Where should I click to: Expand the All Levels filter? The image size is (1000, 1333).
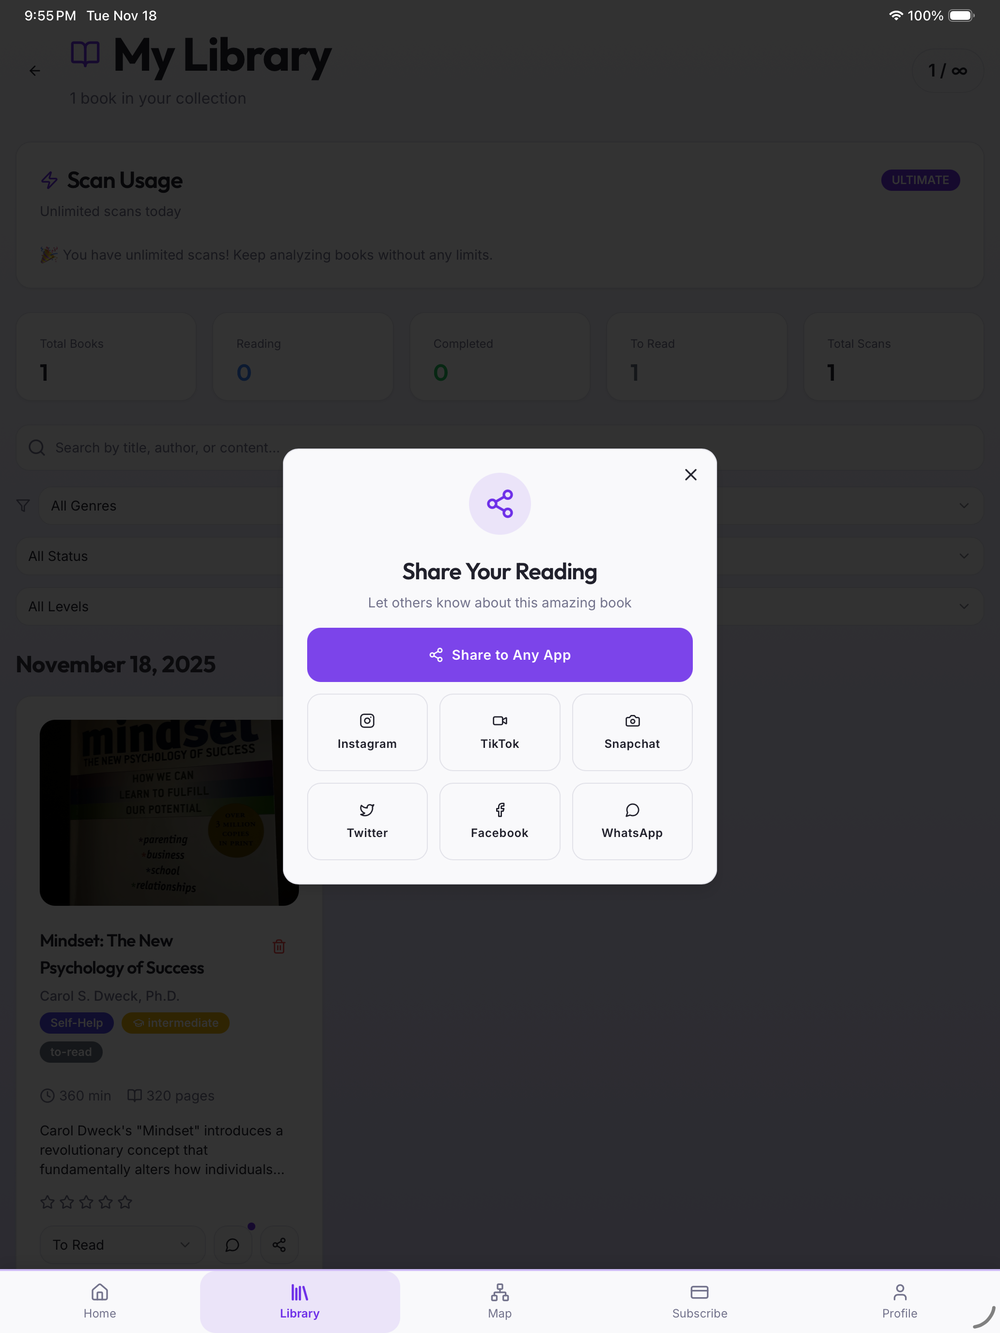(x=499, y=606)
